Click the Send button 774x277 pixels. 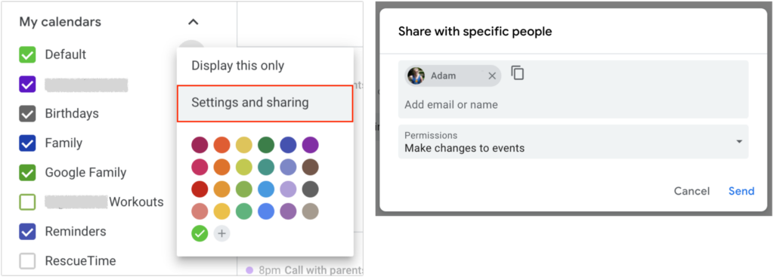tap(741, 191)
